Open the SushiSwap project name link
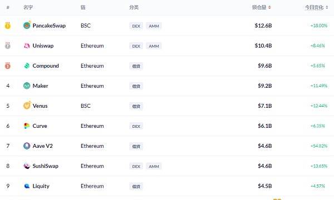The height and width of the screenshot is (200, 334). [46, 166]
